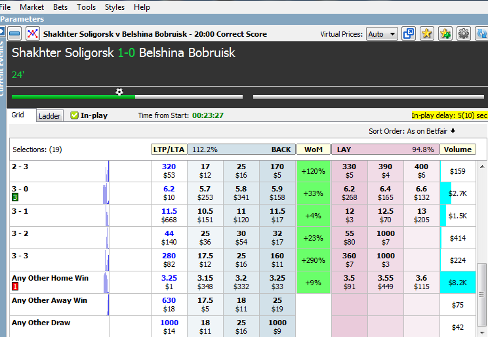The width and height of the screenshot is (488, 337).
Task: Back Any Other Away Win at 25
Action: [277, 305]
